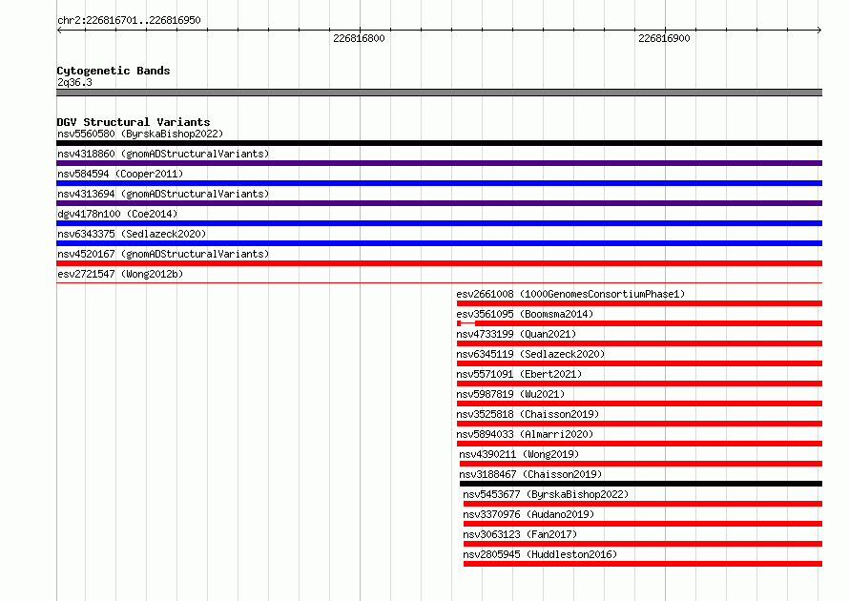The width and height of the screenshot is (849, 601).
Task: Select nsv5571091 (Ebert2021) variant label
Action: click(x=519, y=374)
